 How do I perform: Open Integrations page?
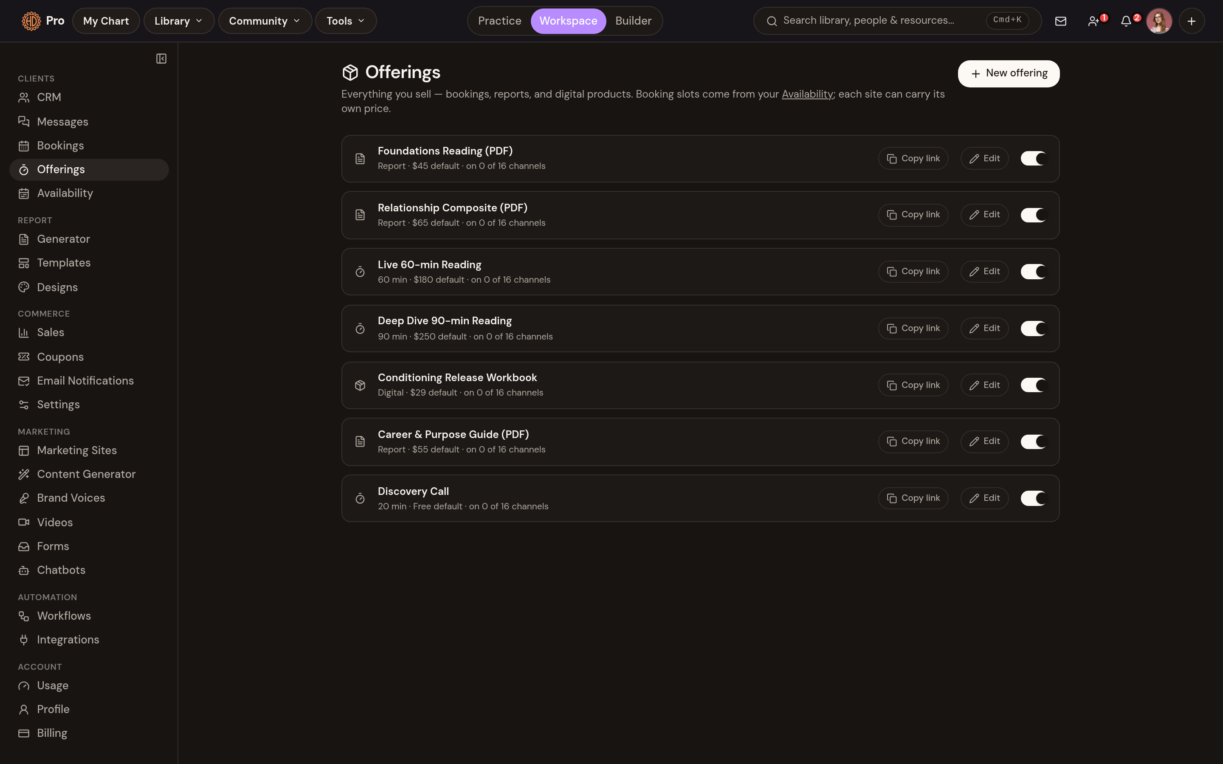point(89,640)
